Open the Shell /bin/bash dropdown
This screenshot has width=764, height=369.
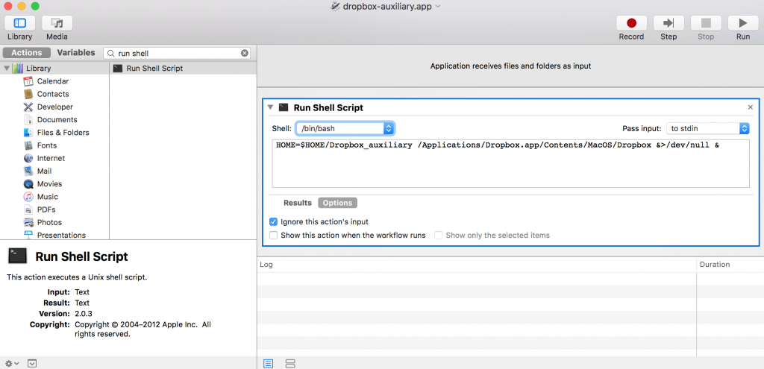345,128
